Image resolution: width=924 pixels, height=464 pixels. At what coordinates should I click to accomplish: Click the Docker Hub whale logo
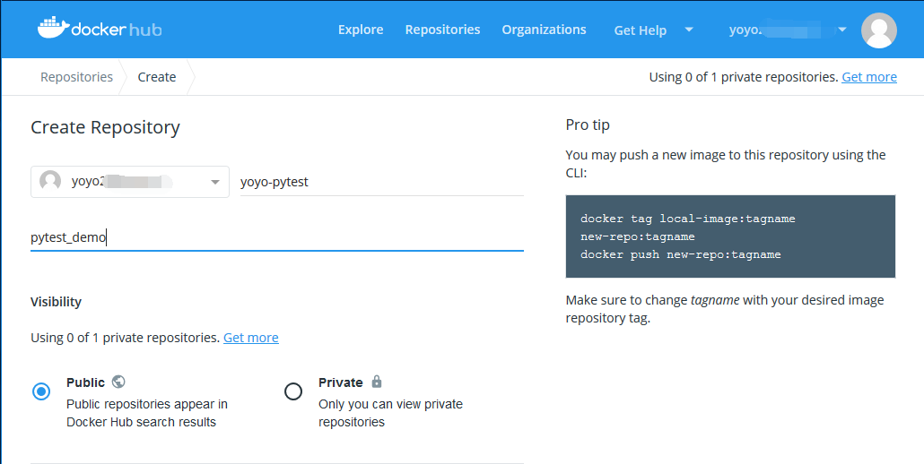[100, 29]
